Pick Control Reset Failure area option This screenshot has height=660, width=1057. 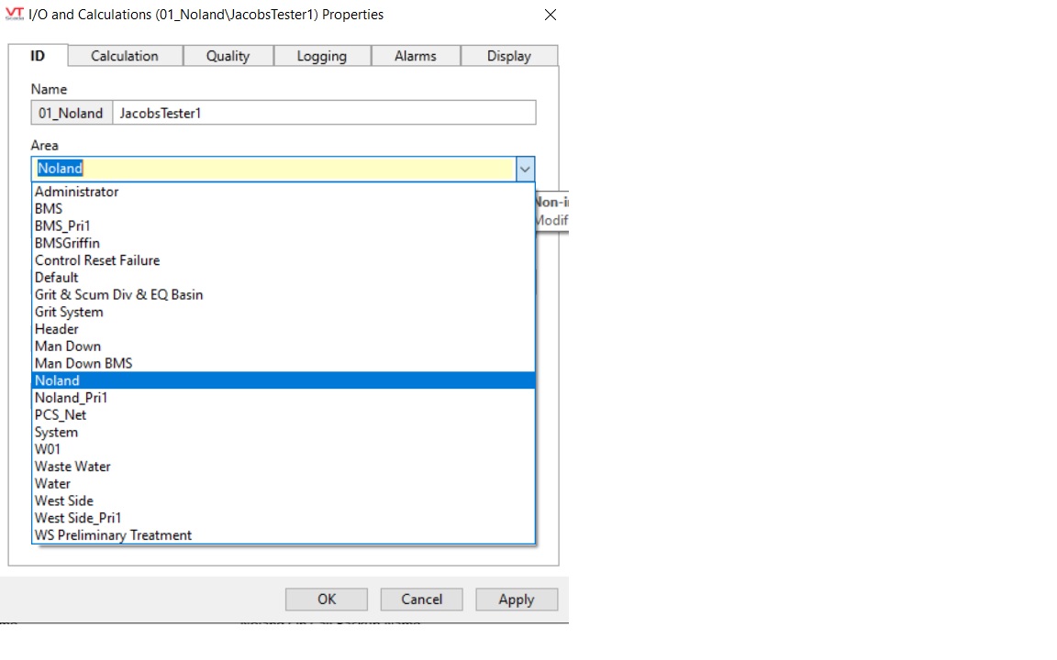[97, 260]
